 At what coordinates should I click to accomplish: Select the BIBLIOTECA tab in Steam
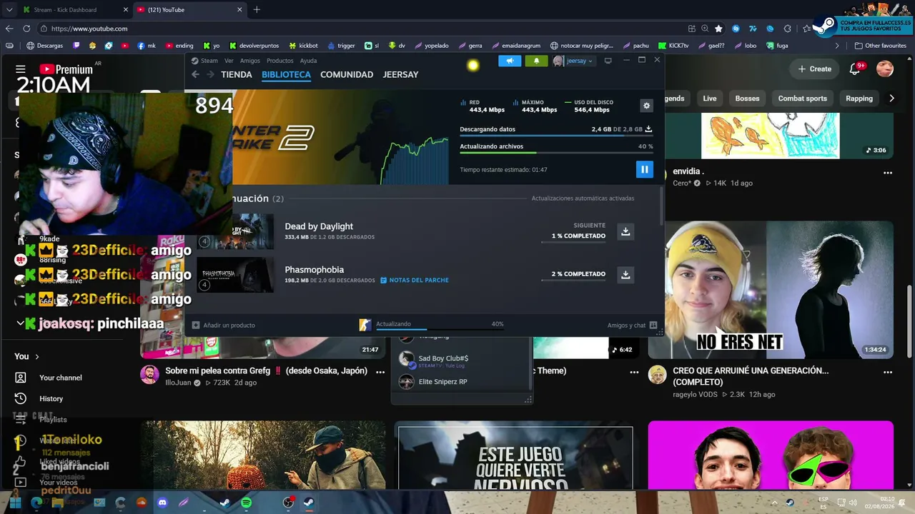(286, 74)
